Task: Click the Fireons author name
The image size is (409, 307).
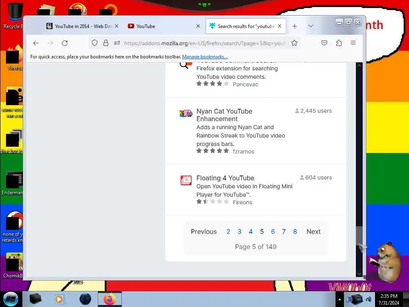Action: [x=242, y=202]
